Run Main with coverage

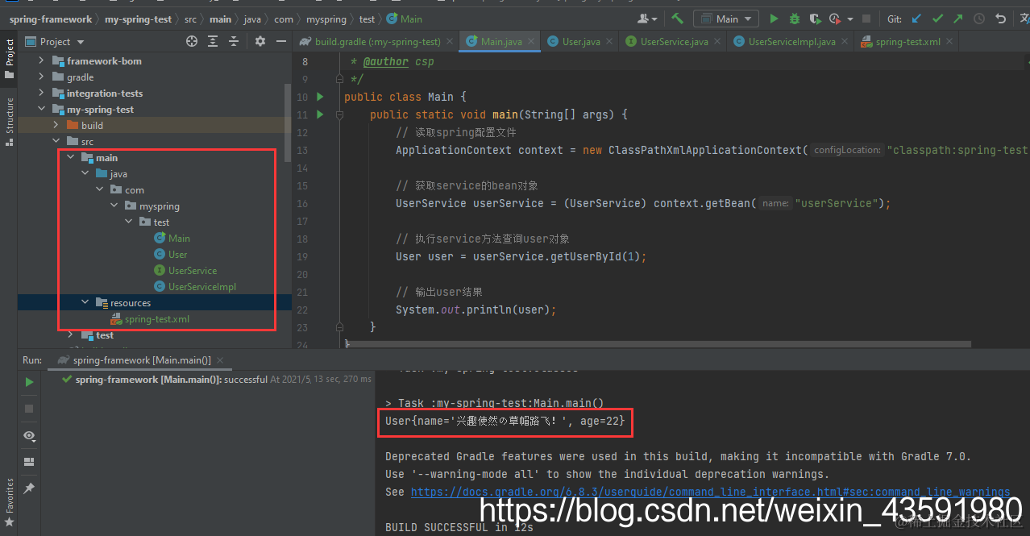(x=815, y=19)
